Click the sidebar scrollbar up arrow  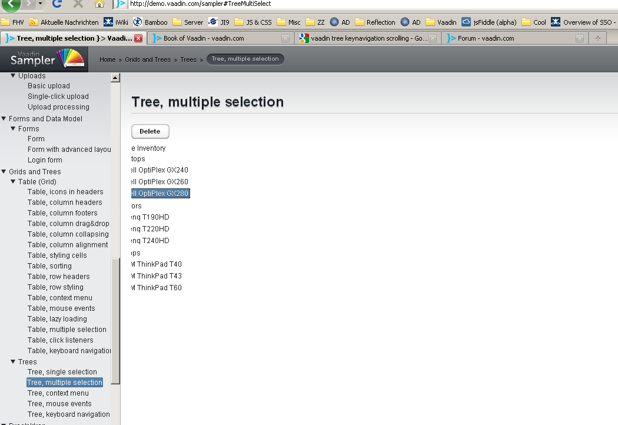115,78
